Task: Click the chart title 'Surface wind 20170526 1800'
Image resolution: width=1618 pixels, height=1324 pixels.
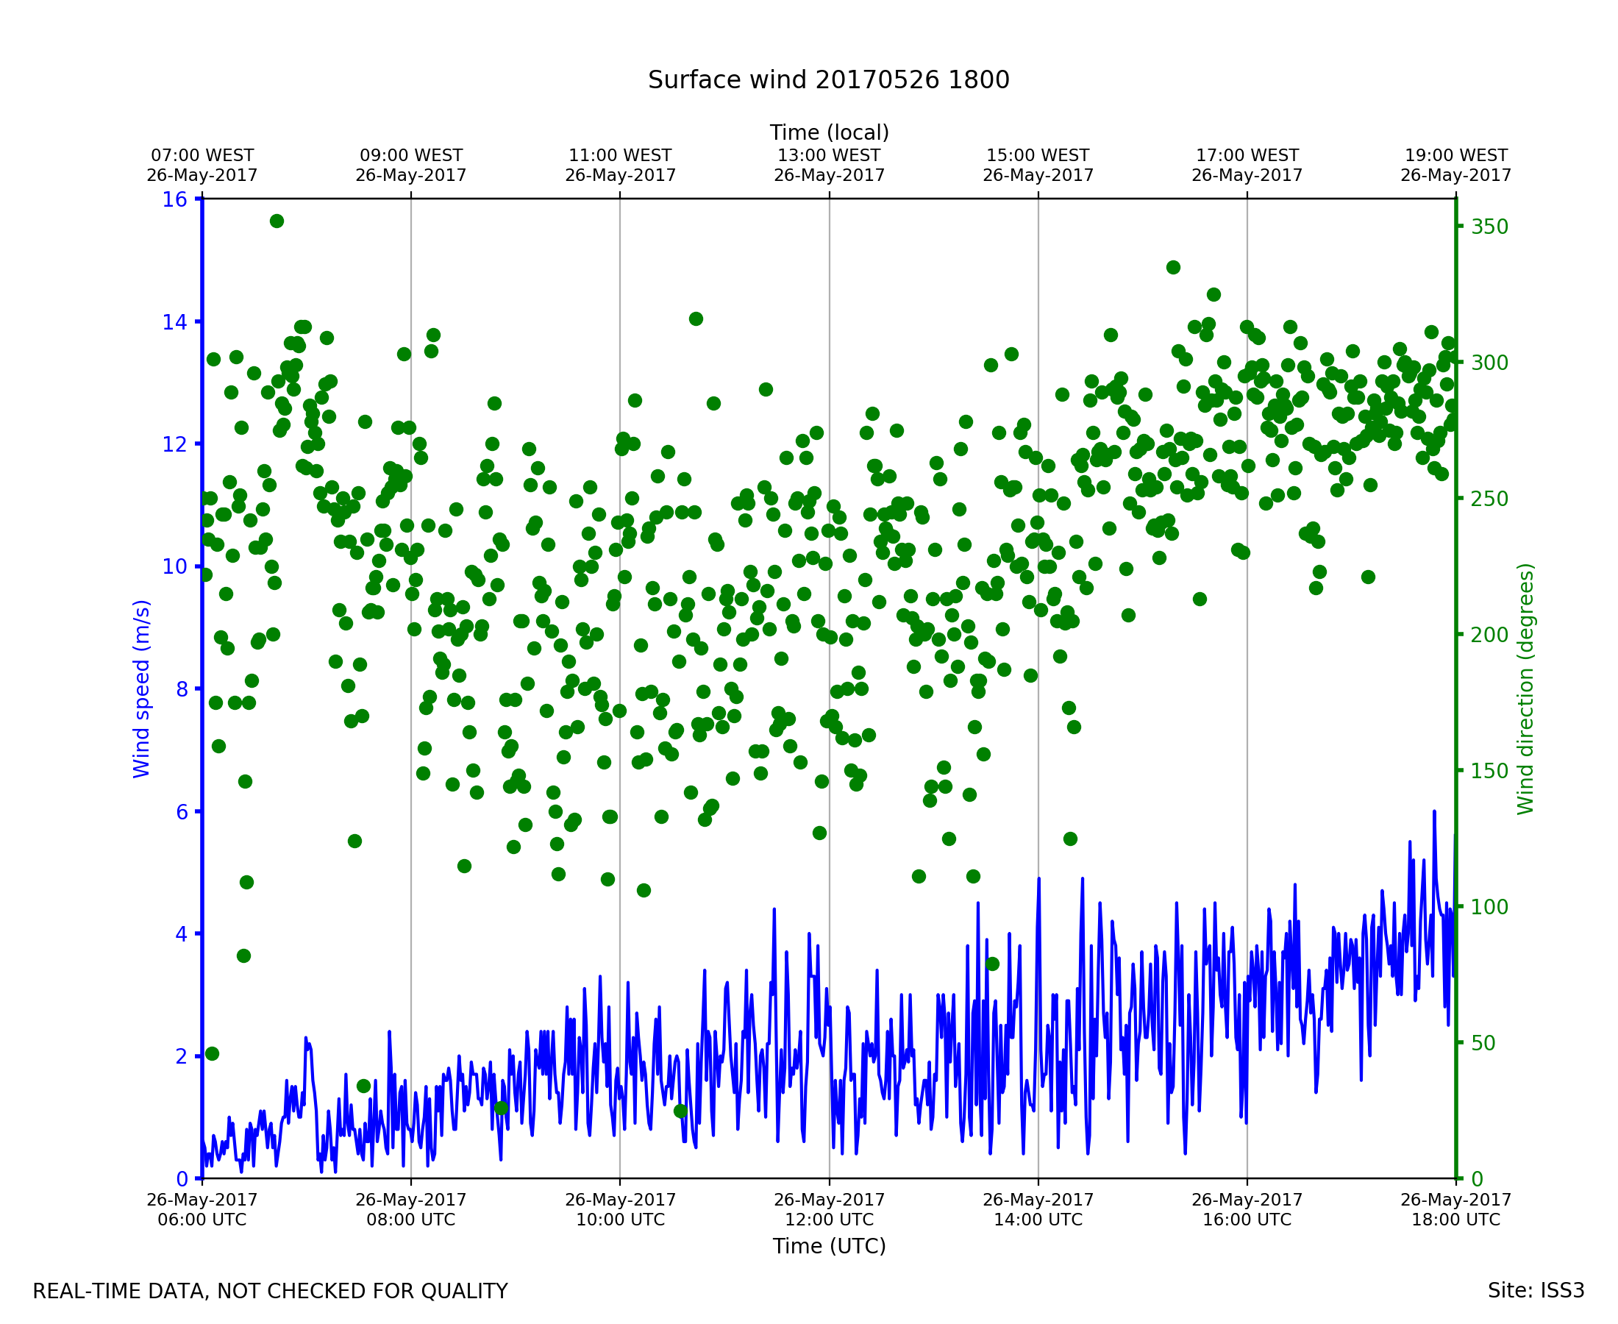Action: pyautogui.click(x=828, y=80)
